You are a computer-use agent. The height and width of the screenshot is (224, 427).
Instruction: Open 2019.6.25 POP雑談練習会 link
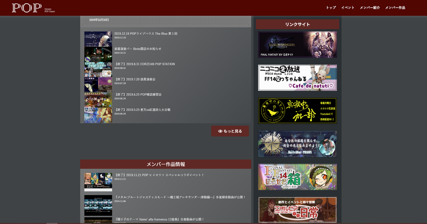click(138, 95)
